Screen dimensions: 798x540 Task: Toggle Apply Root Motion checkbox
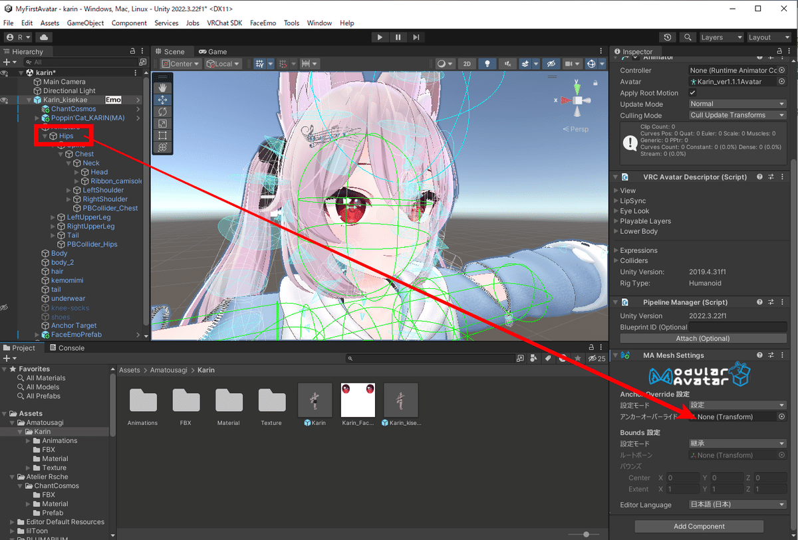click(x=692, y=93)
